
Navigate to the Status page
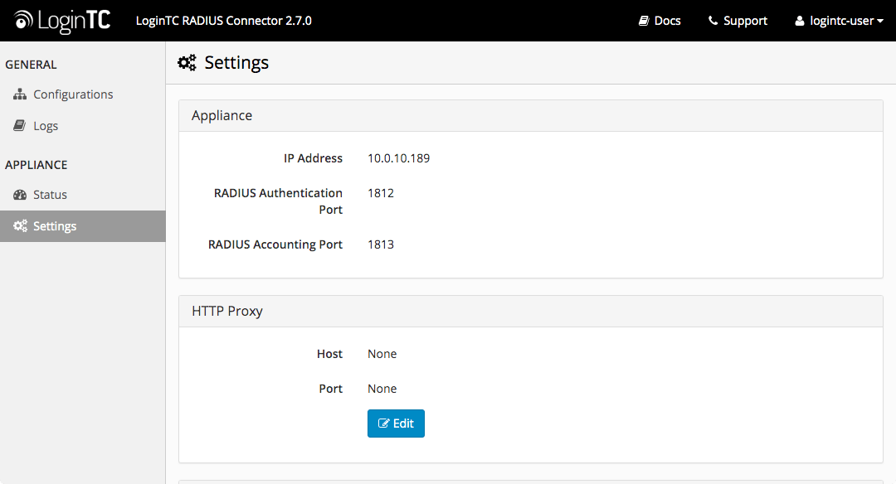tap(50, 194)
